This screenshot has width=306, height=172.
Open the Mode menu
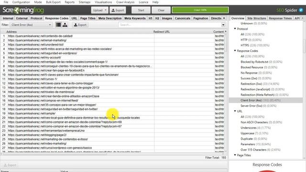click(x=38, y=2)
